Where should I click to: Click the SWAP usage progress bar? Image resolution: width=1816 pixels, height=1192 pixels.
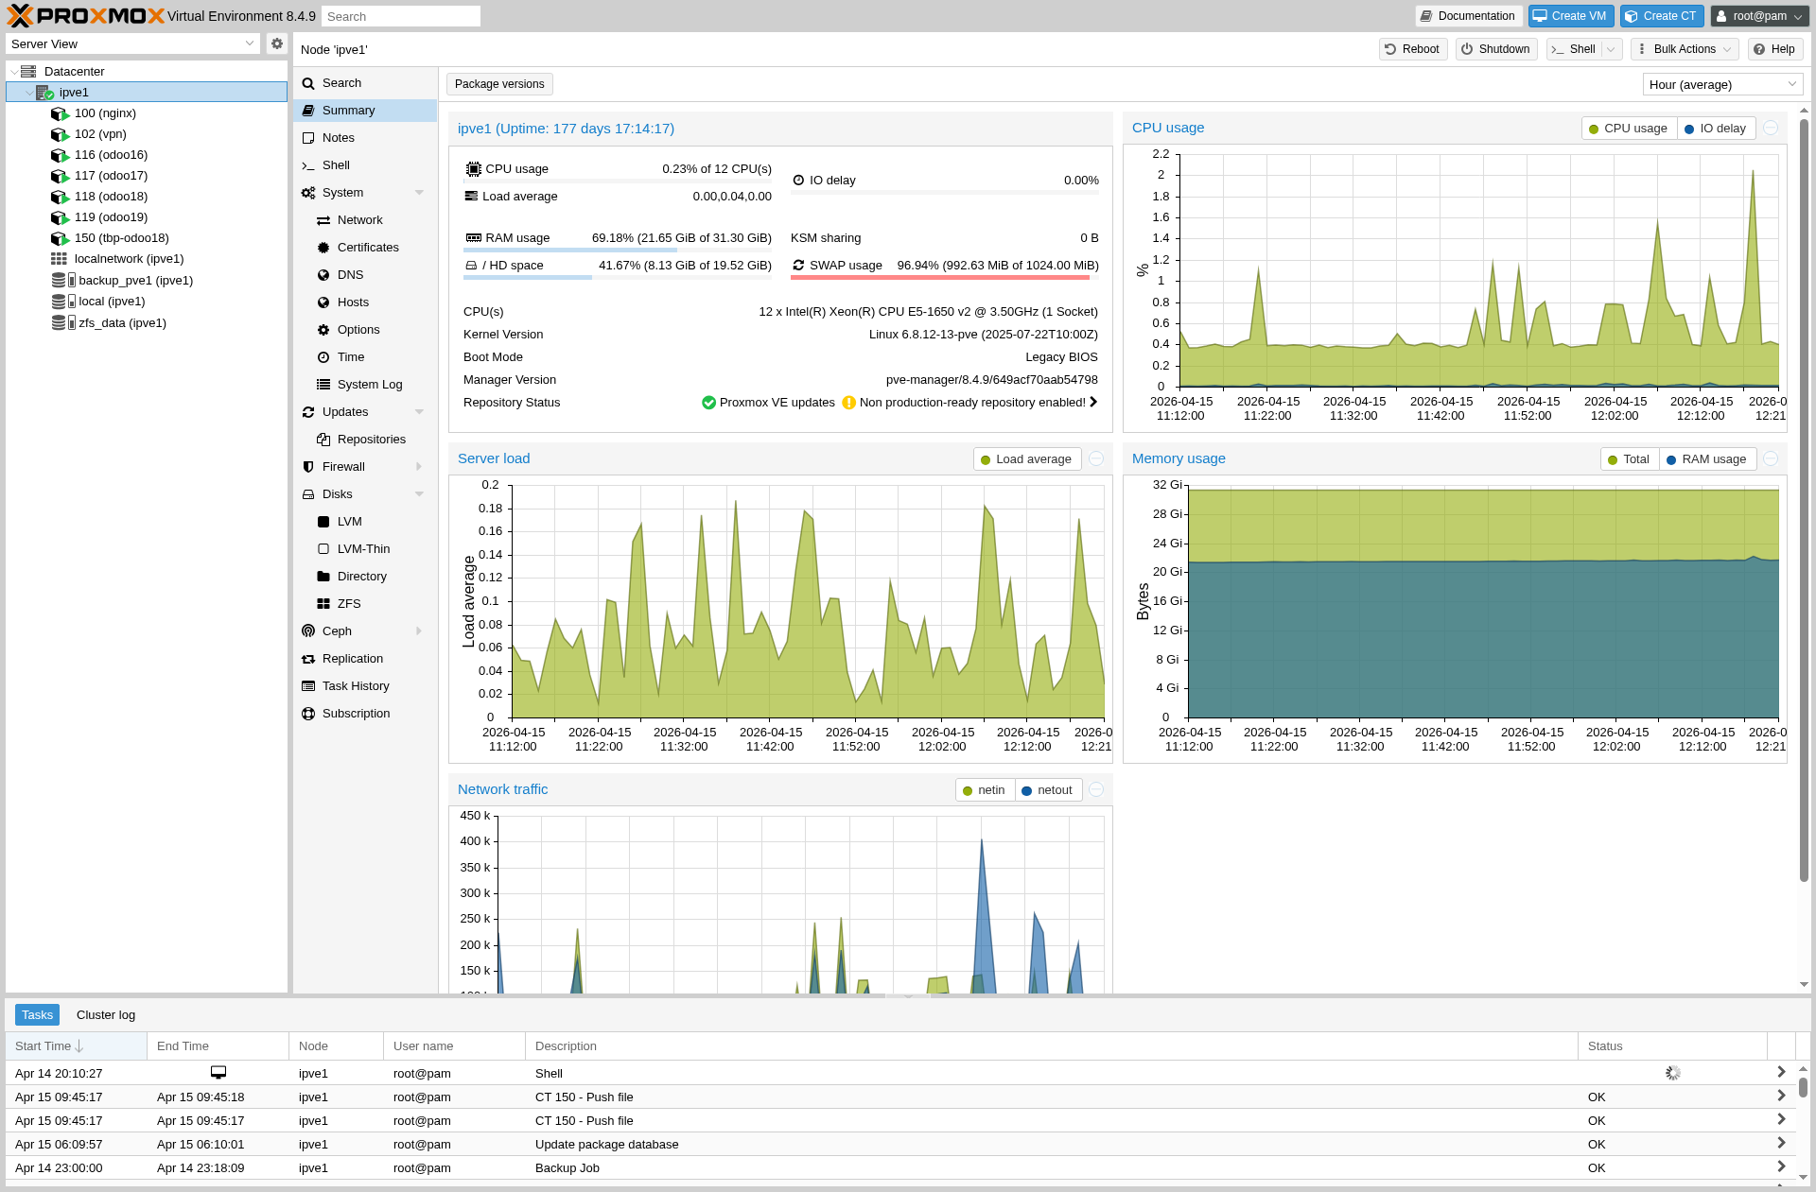tap(944, 277)
